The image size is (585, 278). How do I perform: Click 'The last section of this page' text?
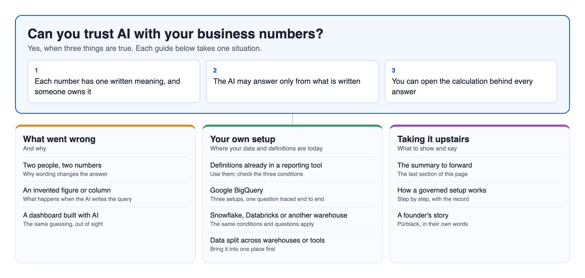pyautogui.click(x=432, y=174)
